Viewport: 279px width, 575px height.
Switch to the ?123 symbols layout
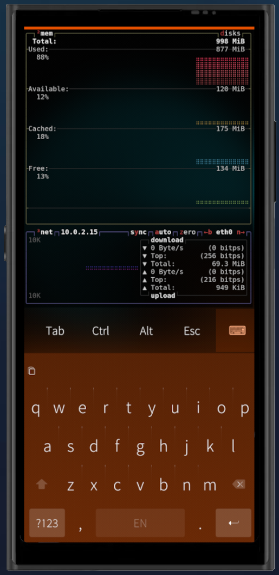pos(47,522)
